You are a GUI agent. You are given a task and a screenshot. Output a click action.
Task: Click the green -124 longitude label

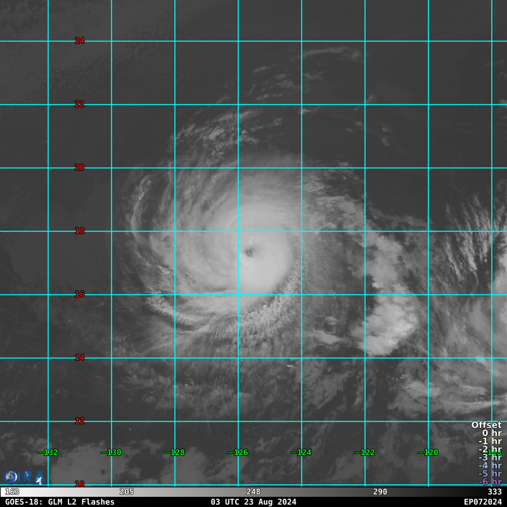coord(302,452)
